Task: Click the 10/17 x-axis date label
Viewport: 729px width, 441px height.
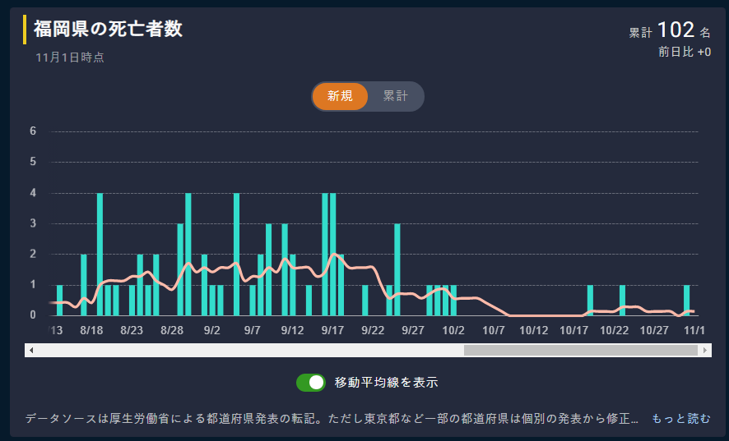Action: tap(573, 330)
